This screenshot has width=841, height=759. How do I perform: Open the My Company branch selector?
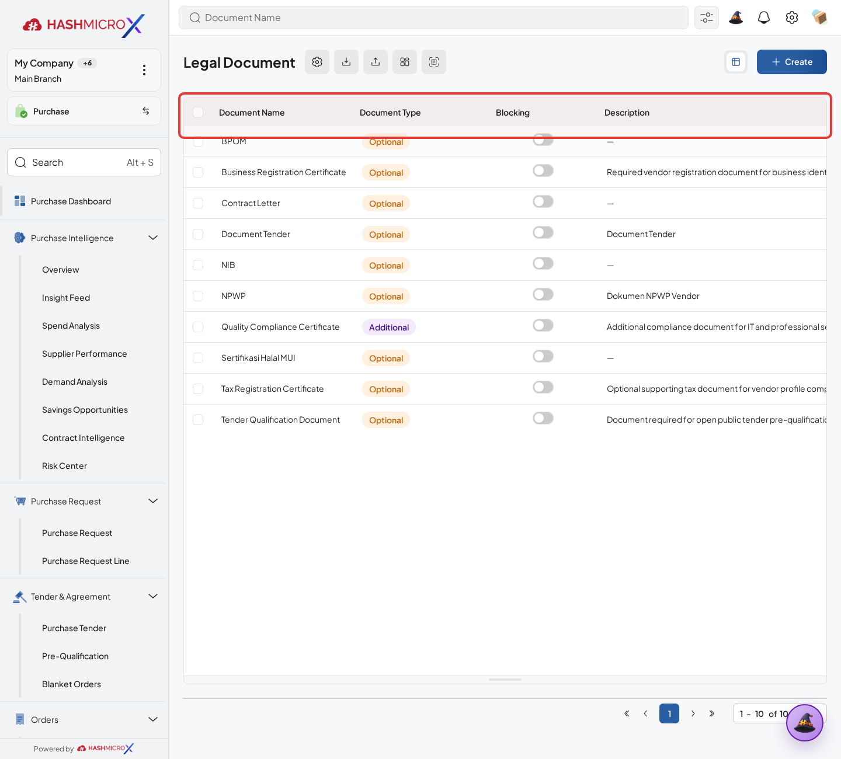[x=84, y=70]
